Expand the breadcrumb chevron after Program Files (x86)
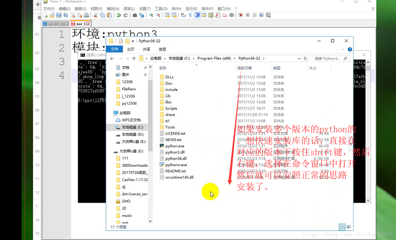Viewport: 396px width, 240px height. pyautogui.click(x=235, y=58)
